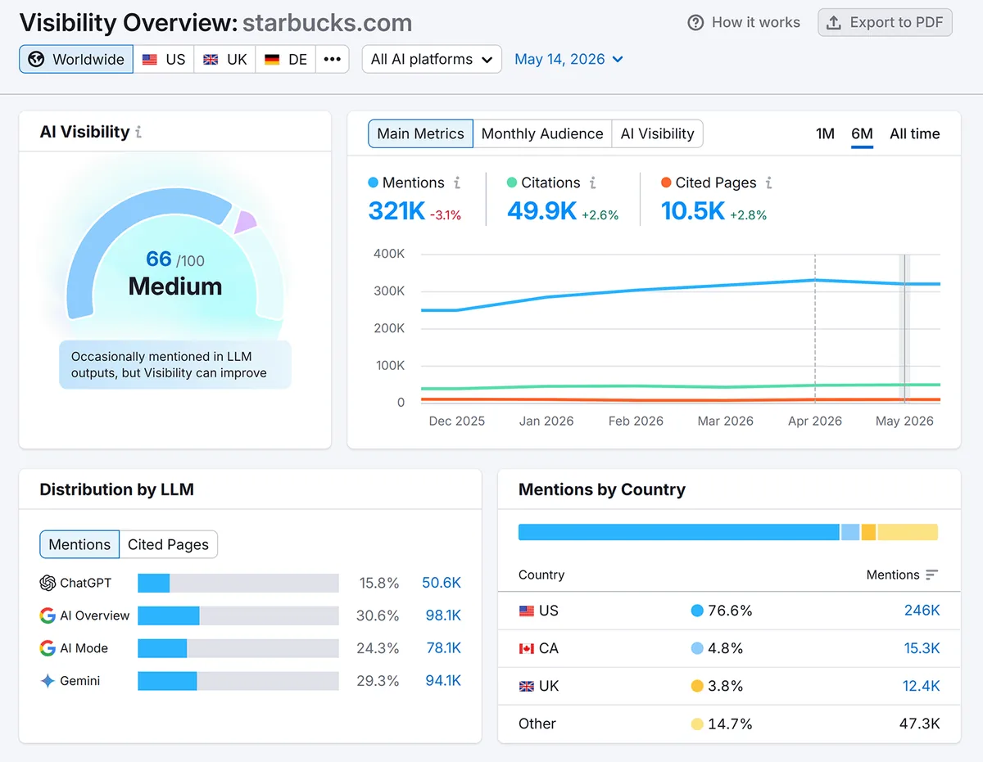
Task: Click the 50.6K ChatGPT mentions value
Action: click(x=442, y=583)
